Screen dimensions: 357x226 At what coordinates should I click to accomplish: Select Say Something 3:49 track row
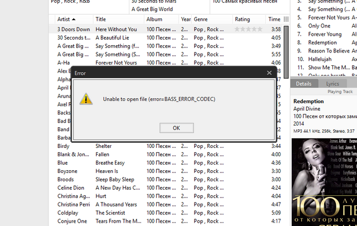166,46
